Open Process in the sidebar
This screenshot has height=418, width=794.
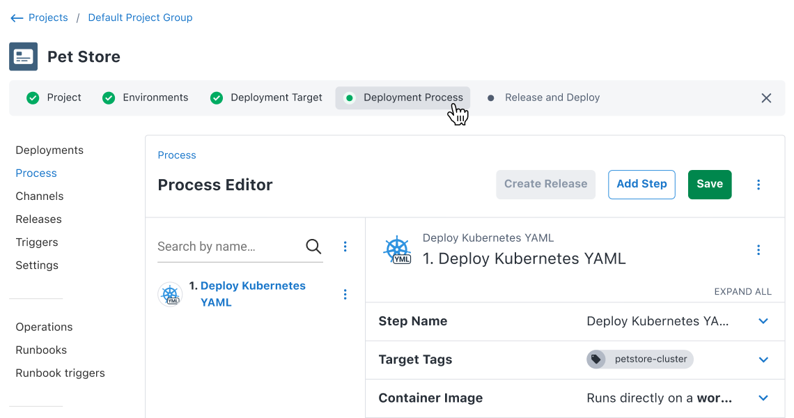pyautogui.click(x=36, y=173)
